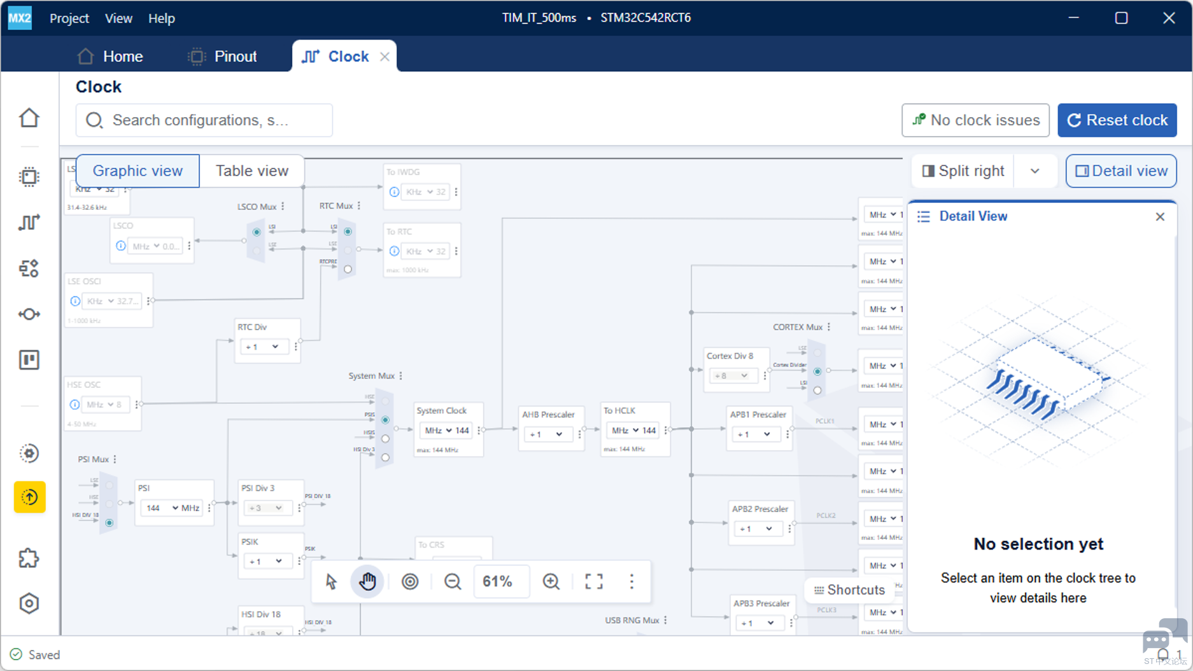
Task: Click the target center view icon
Action: point(410,581)
